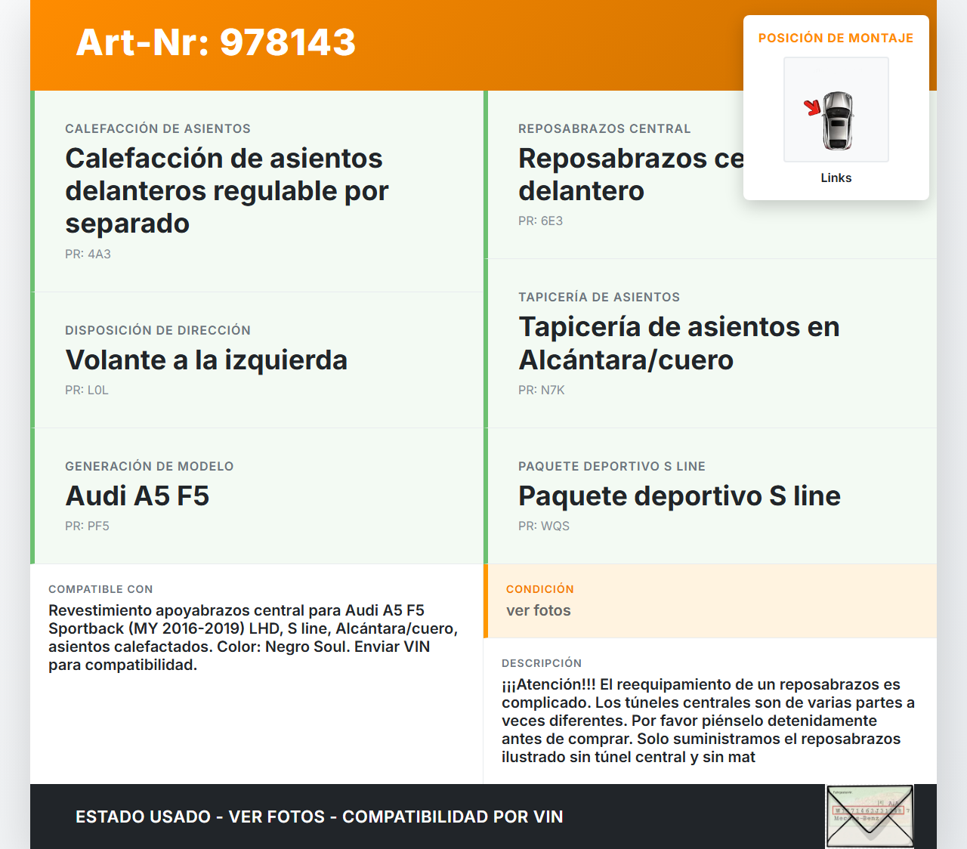Click the car mounting position diagram
Image resolution: width=967 pixels, height=849 pixels.
tap(836, 110)
